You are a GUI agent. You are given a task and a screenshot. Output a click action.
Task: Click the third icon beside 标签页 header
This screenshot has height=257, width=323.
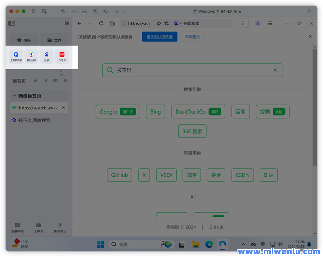click(55, 81)
